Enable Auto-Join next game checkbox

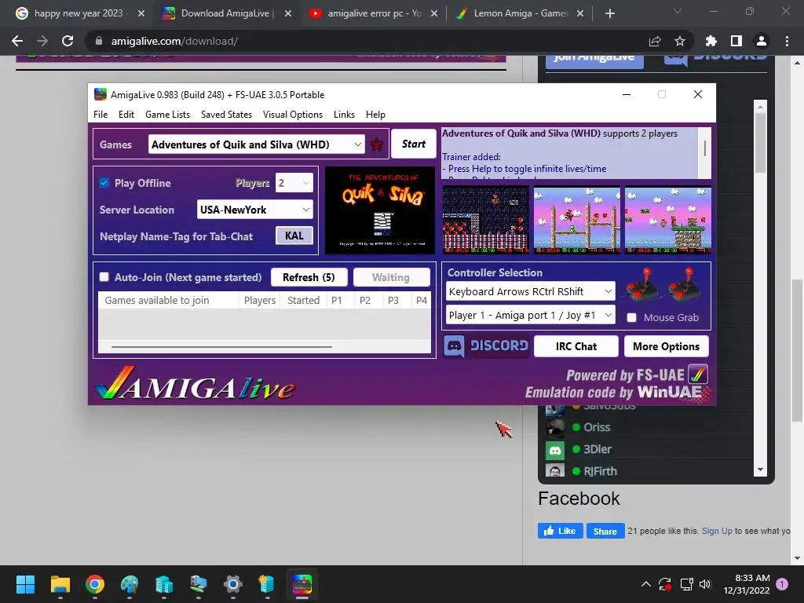pos(104,277)
